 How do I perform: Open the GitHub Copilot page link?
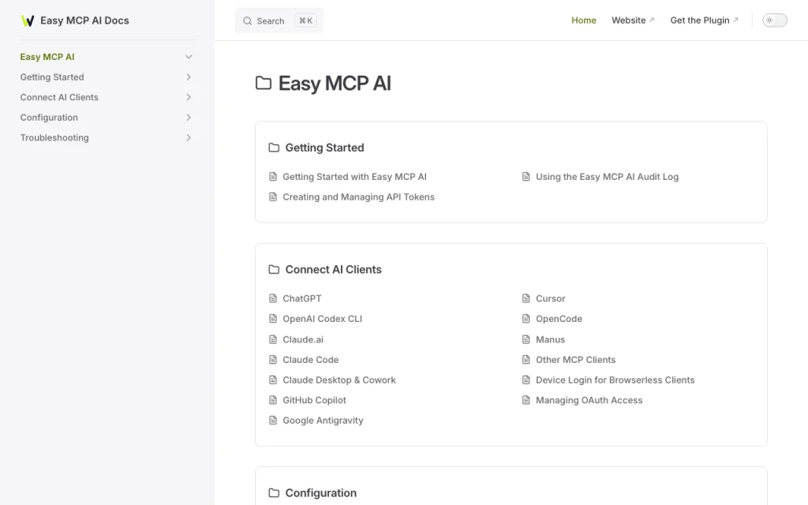pos(314,400)
